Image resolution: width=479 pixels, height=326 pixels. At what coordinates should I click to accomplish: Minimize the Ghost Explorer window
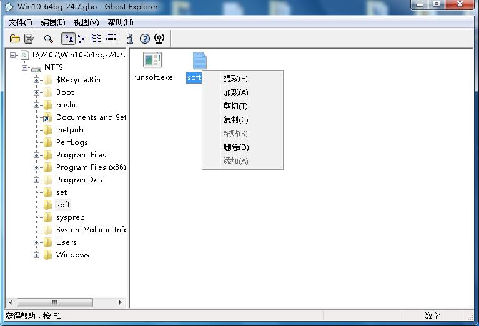click(420, 4)
